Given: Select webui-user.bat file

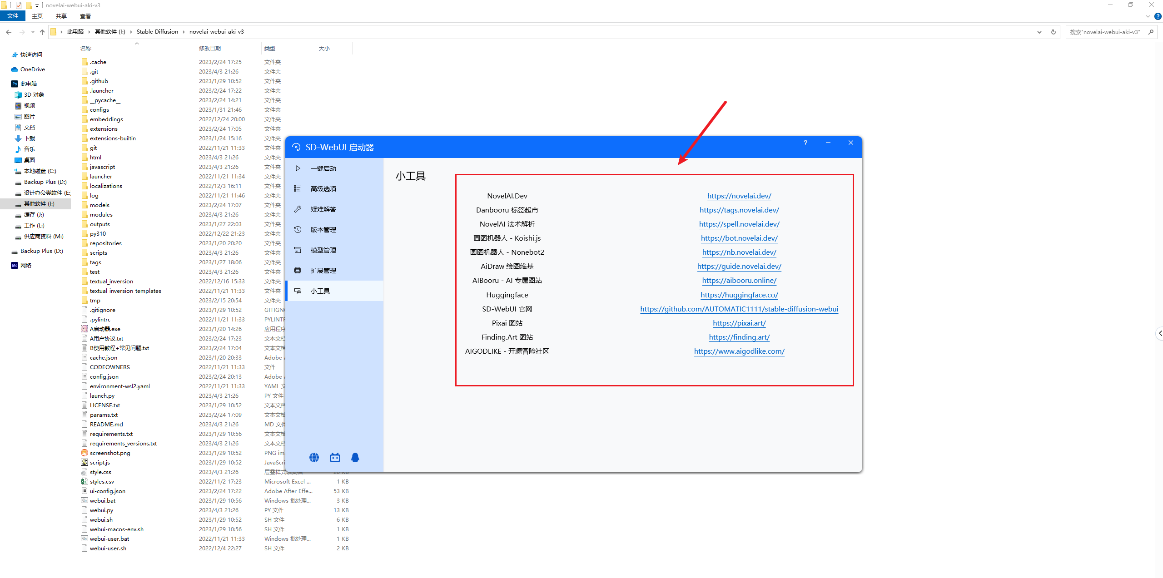Looking at the screenshot, I should click(105, 538).
